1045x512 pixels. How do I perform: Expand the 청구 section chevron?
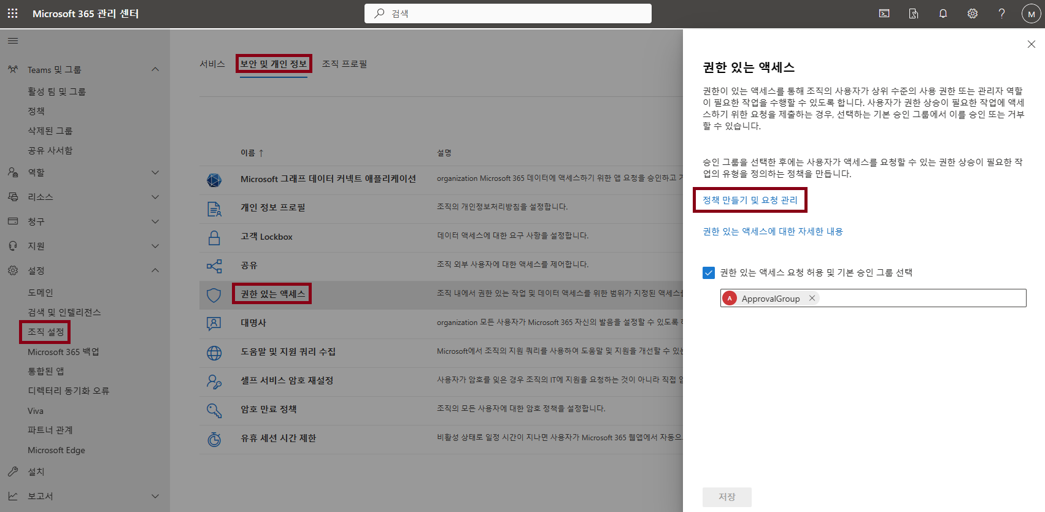155,221
